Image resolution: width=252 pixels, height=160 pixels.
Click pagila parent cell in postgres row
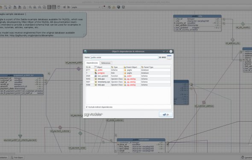[x=132, y=73]
